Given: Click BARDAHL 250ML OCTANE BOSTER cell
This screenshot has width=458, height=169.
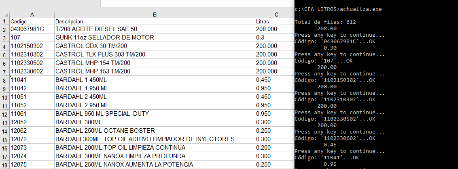Looking at the screenshot, I should [155, 131].
